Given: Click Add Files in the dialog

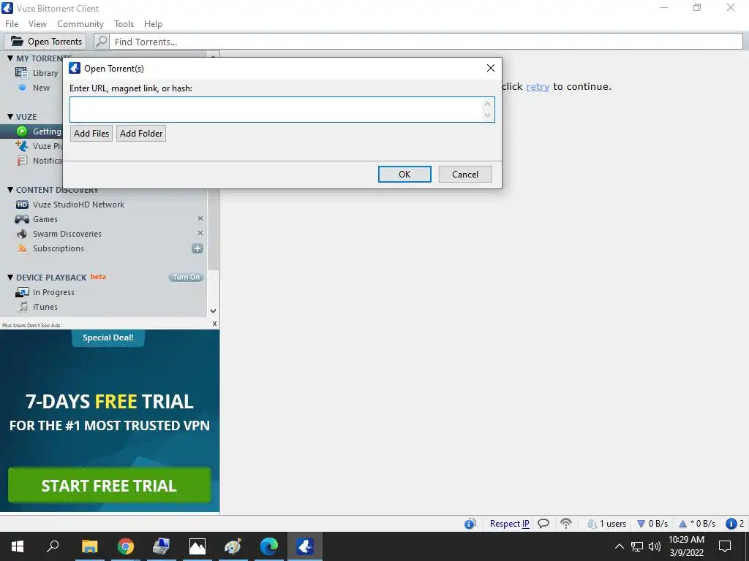Looking at the screenshot, I should coord(91,134).
